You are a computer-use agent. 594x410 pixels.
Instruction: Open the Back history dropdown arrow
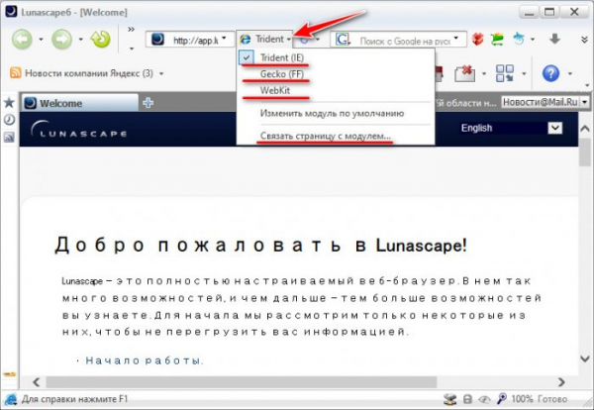point(41,40)
